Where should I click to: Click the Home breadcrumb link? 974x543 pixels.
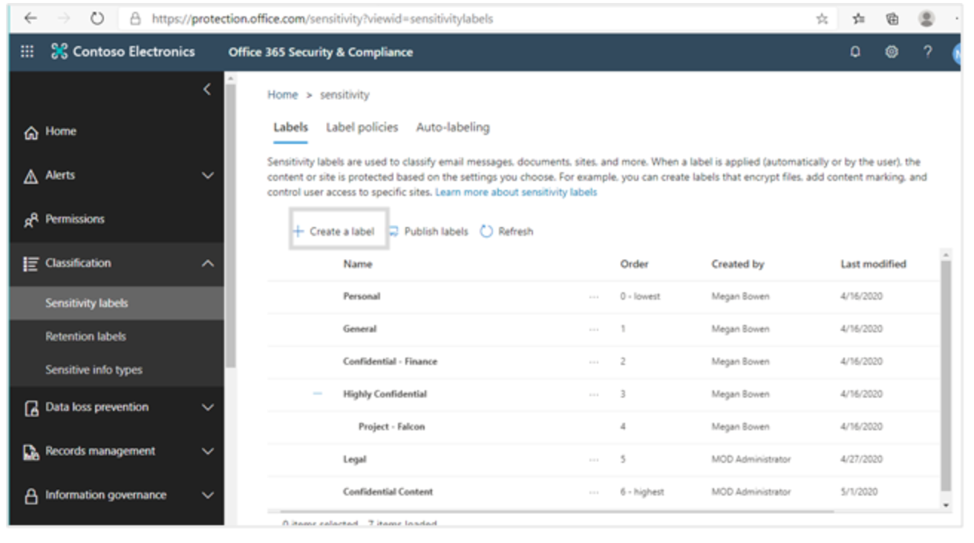click(x=282, y=94)
